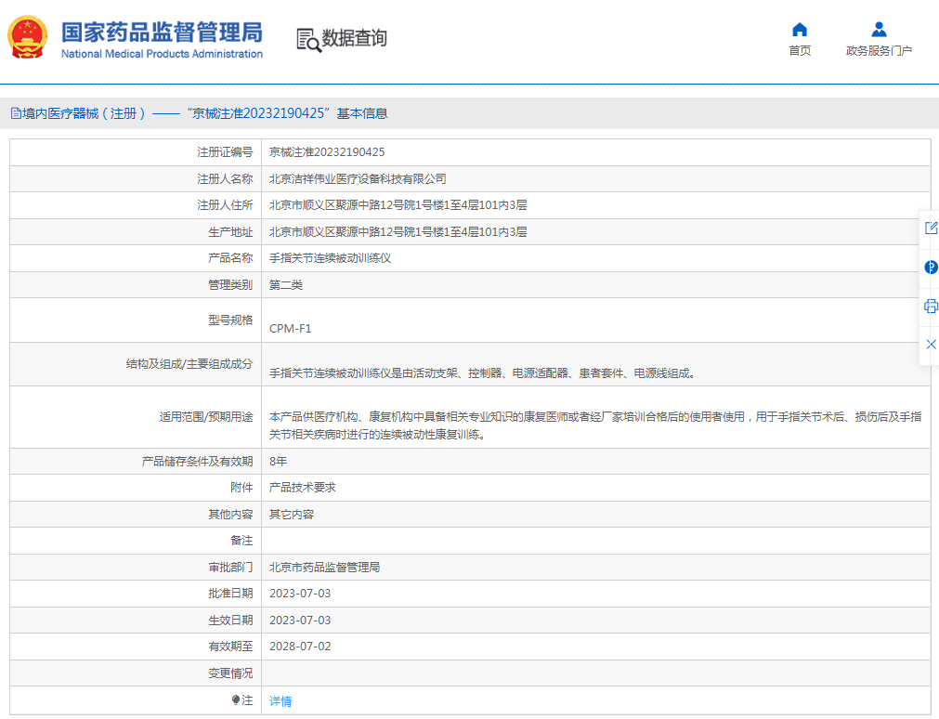Click the 数据查询 label
Viewport: 939px width, 719px height.
point(355,38)
